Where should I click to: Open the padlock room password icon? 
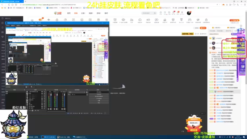206,20
